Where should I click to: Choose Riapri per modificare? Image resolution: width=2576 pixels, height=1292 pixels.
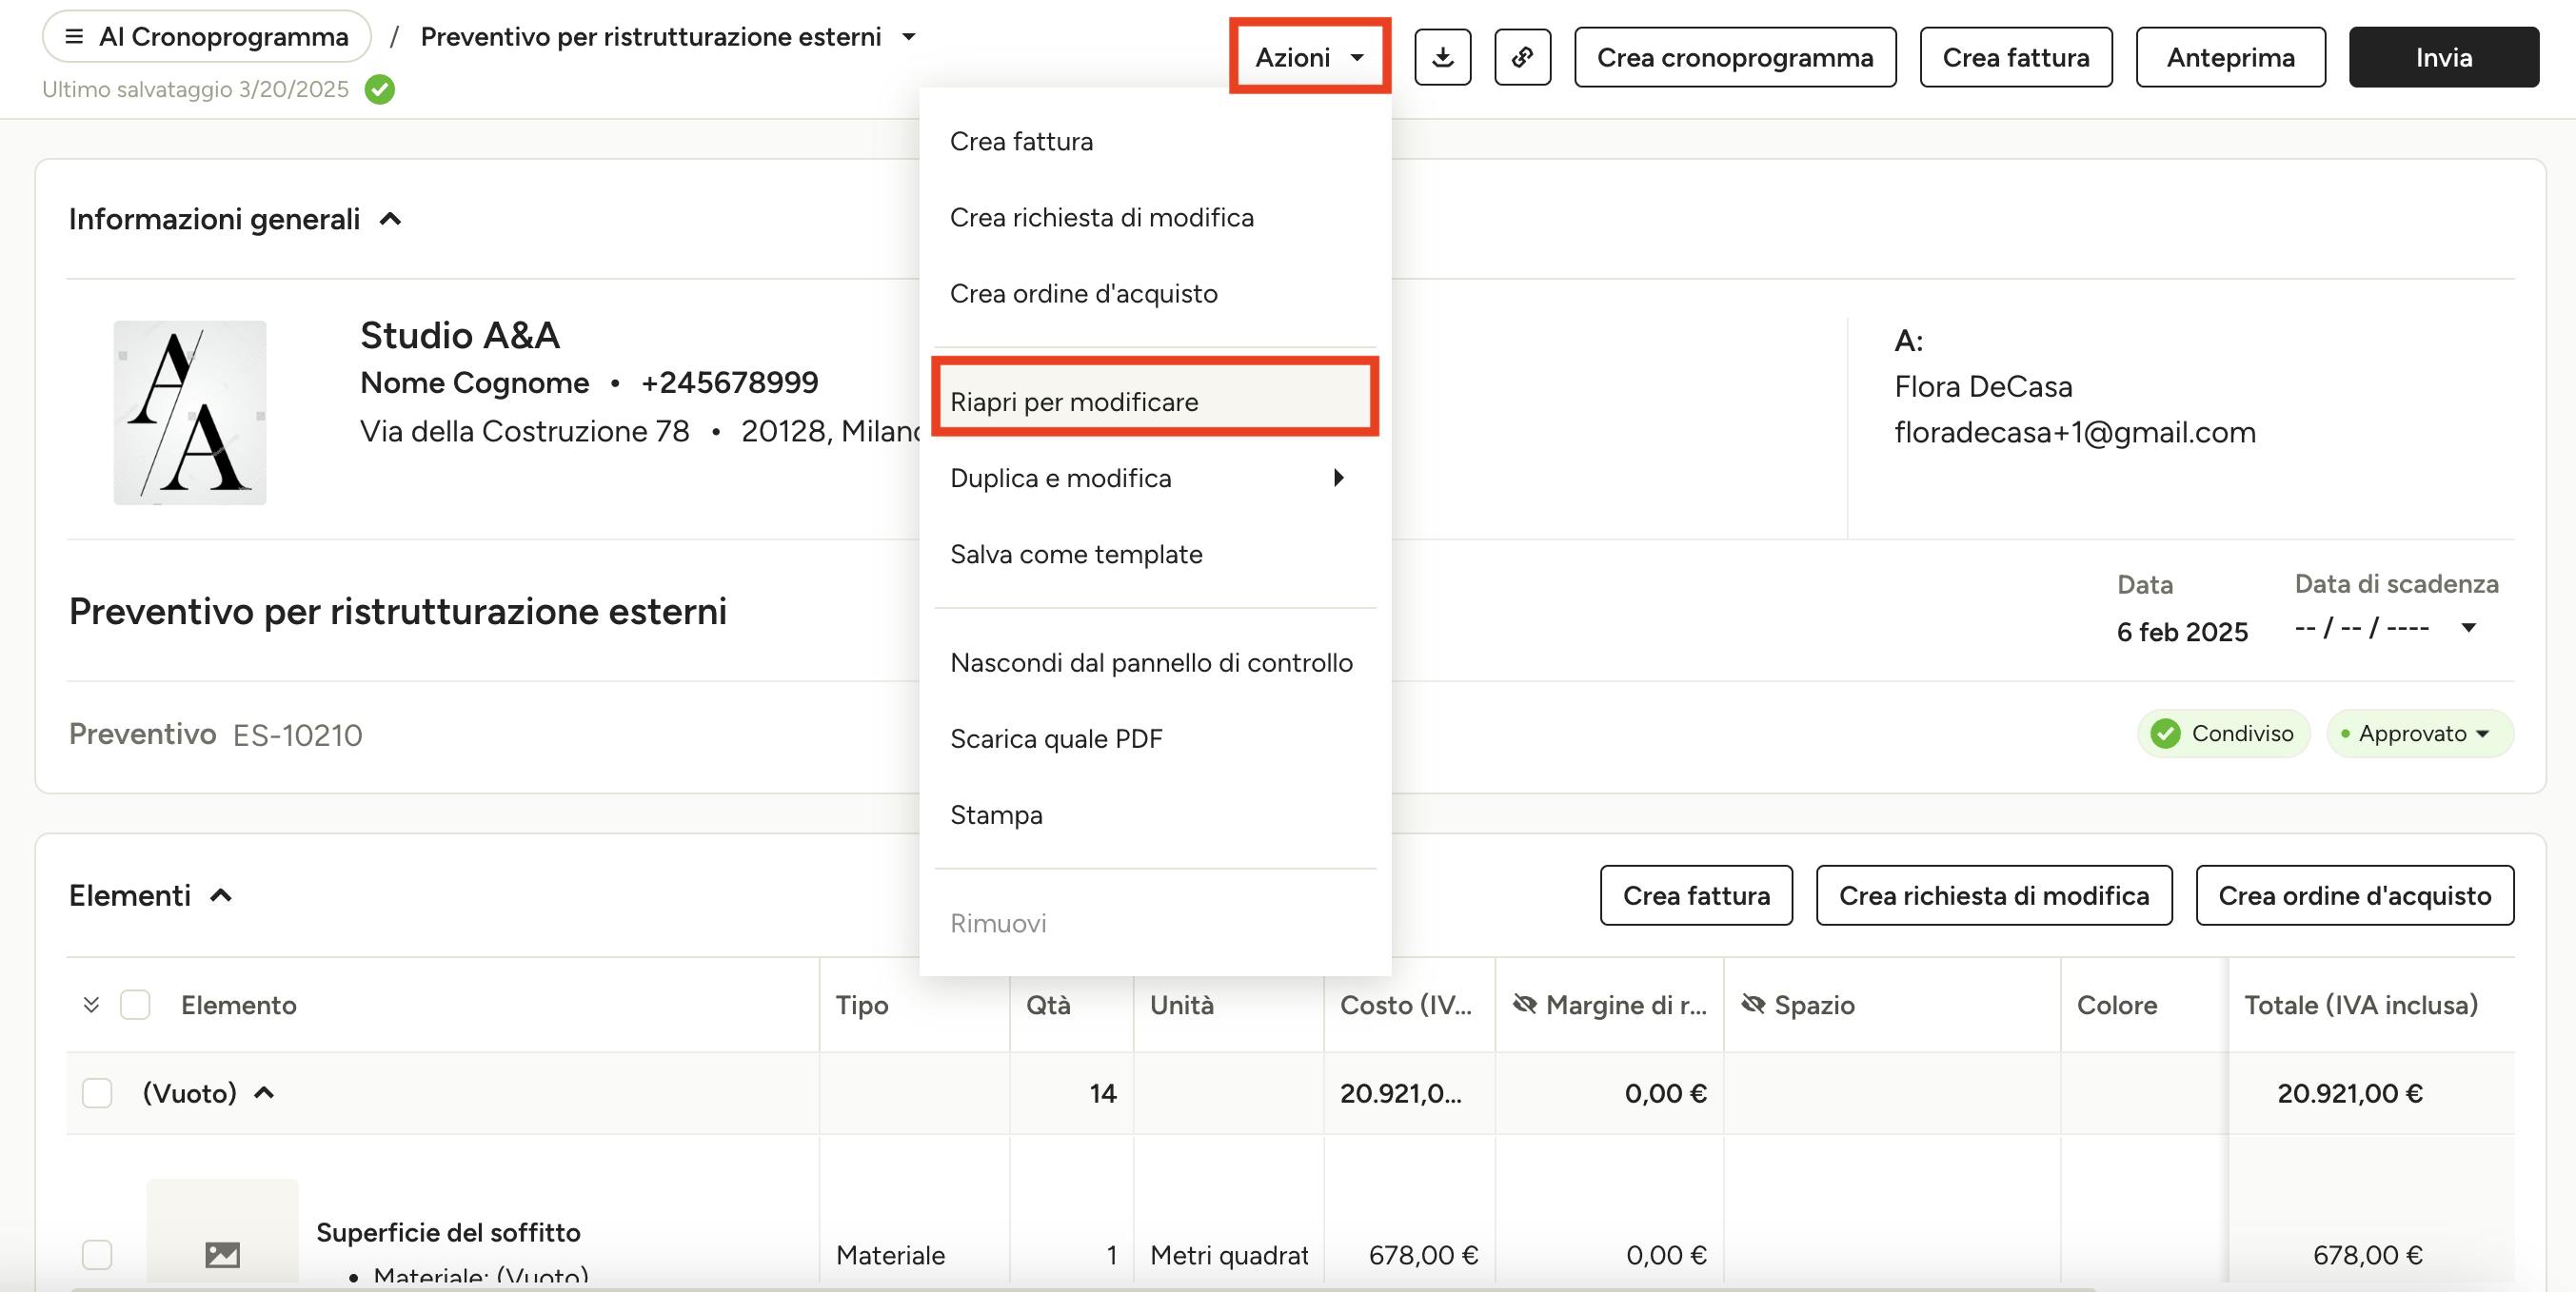[1155, 401]
